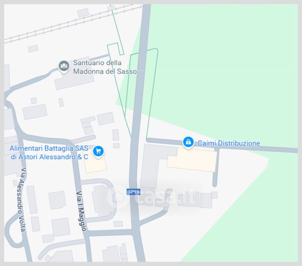The image size is (302, 266).
Task: Click the road leading east past Caimi Distribuzione
Action: coord(222,145)
